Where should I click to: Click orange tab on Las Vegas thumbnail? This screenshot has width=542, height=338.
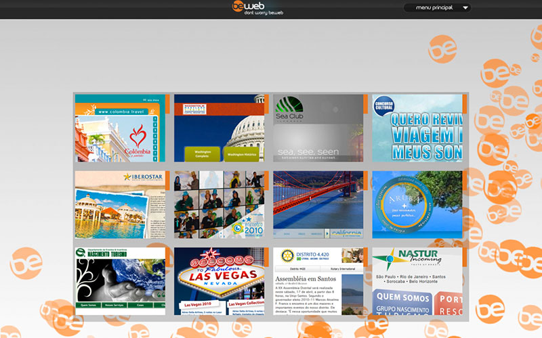[x=266, y=257]
